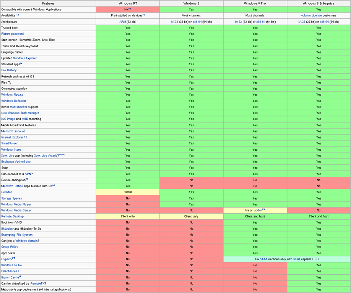351x293 pixels.
Task: Click the ARM architecture link
Action: pyautogui.click(x=123, y=22)
